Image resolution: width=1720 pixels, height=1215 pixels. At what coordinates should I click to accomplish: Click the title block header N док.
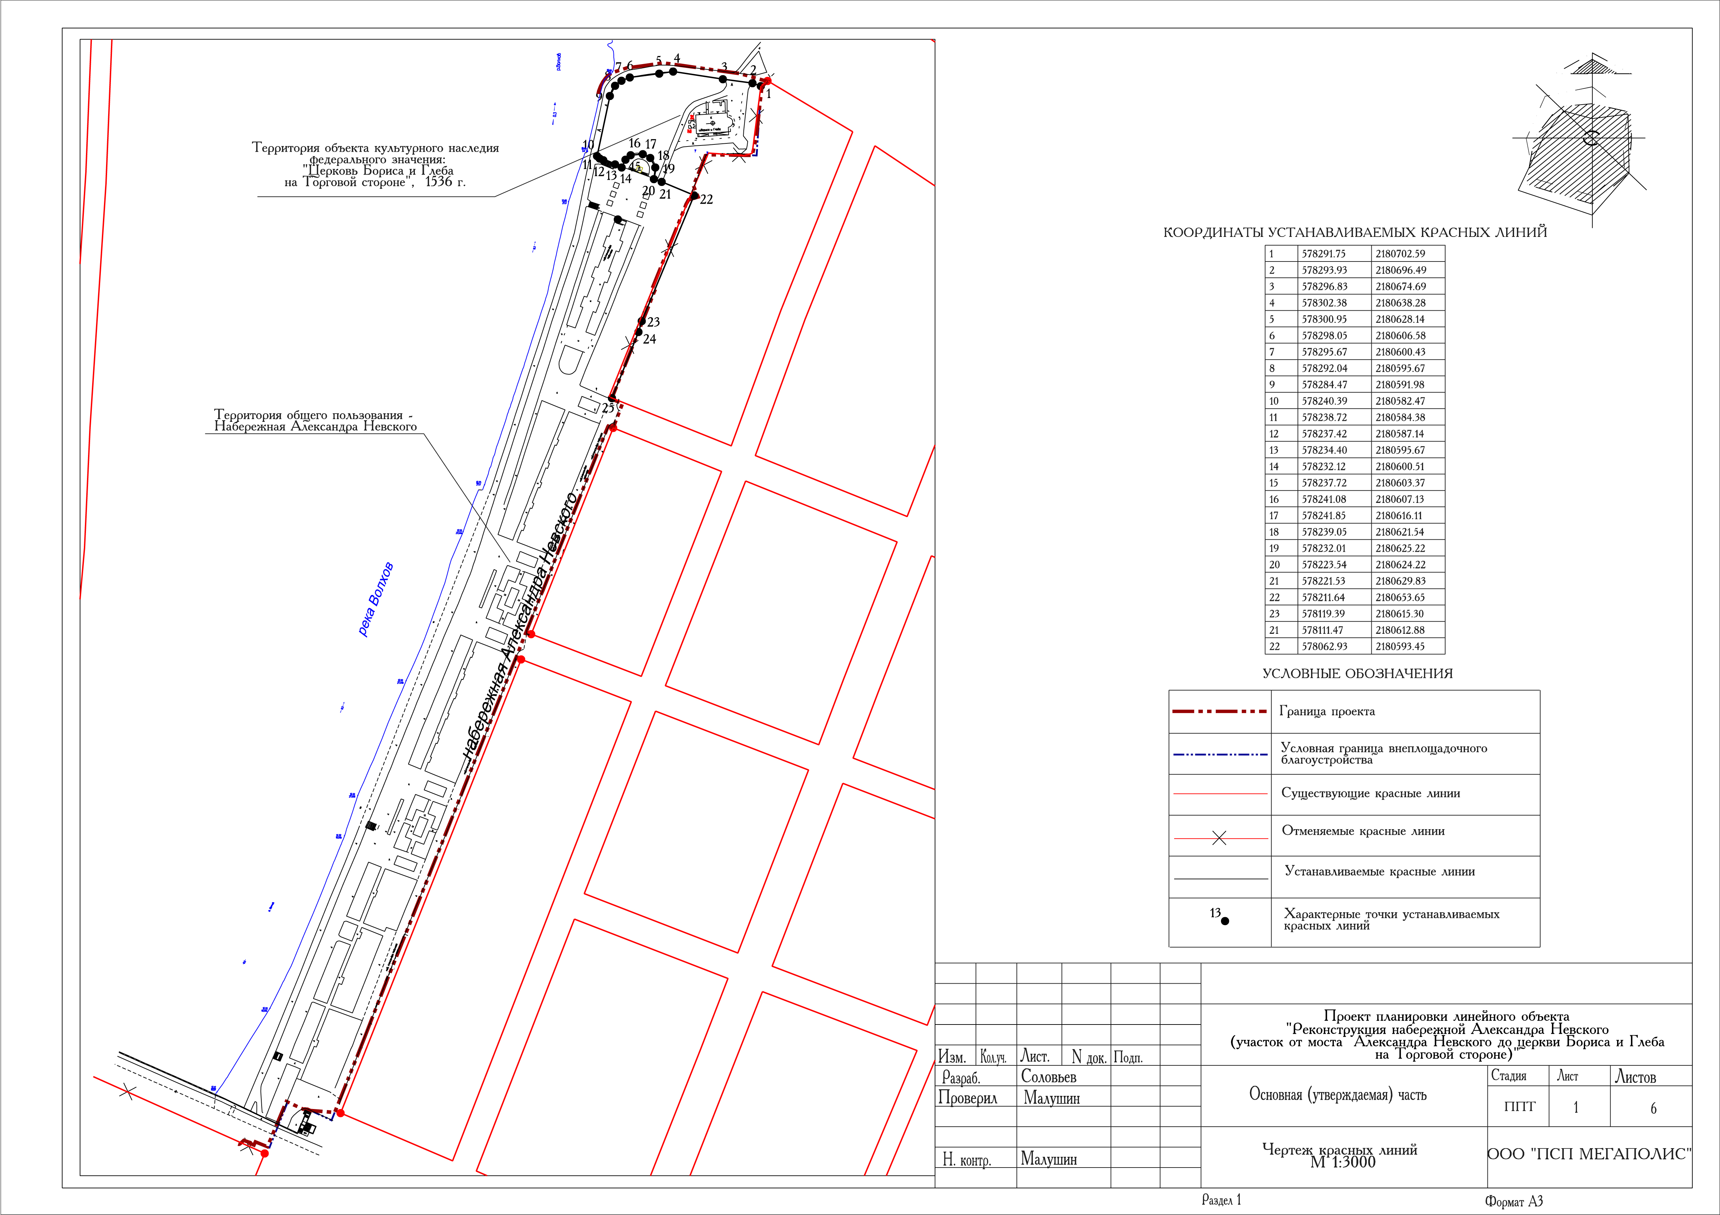pyautogui.click(x=1089, y=1057)
